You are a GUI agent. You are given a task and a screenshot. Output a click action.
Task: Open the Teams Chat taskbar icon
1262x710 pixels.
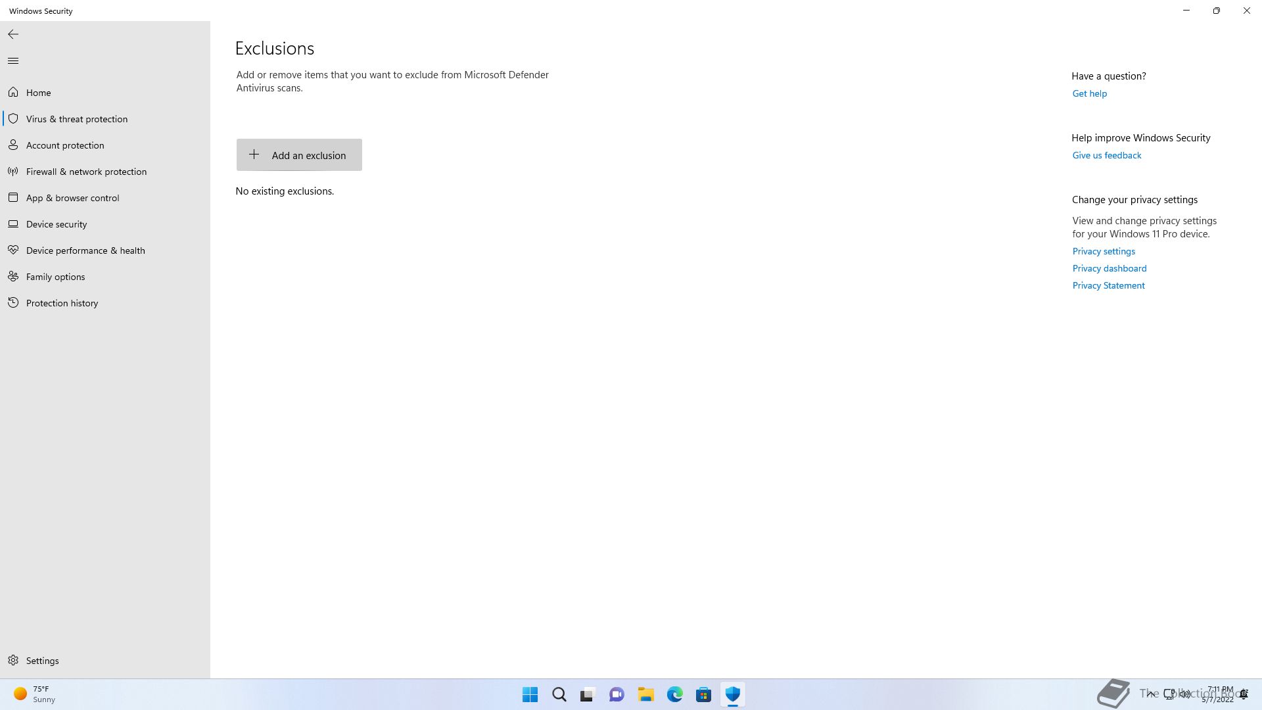tap(617, 694)
